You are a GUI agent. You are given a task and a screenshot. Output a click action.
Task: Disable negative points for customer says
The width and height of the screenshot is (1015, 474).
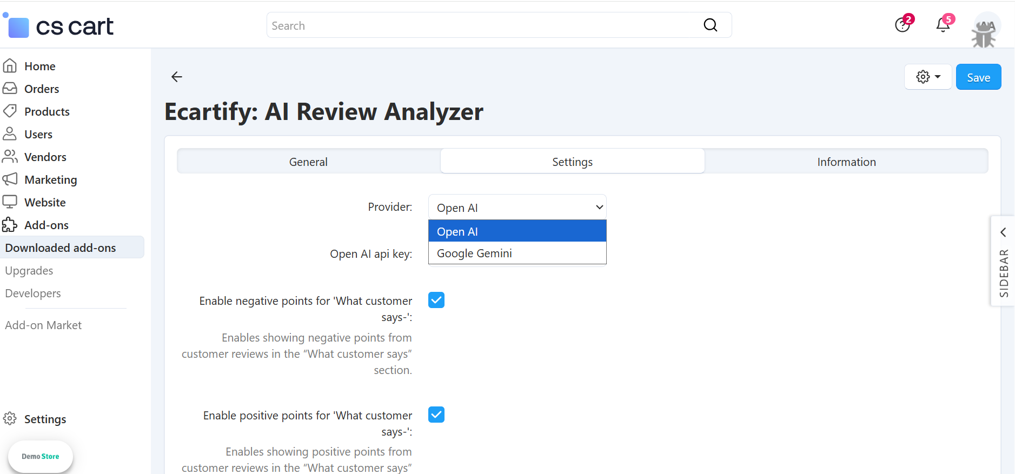point(436,300)
